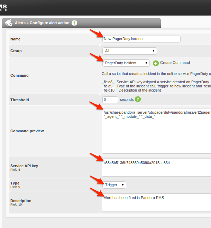Click the Group label

click(x=16, y=51)
